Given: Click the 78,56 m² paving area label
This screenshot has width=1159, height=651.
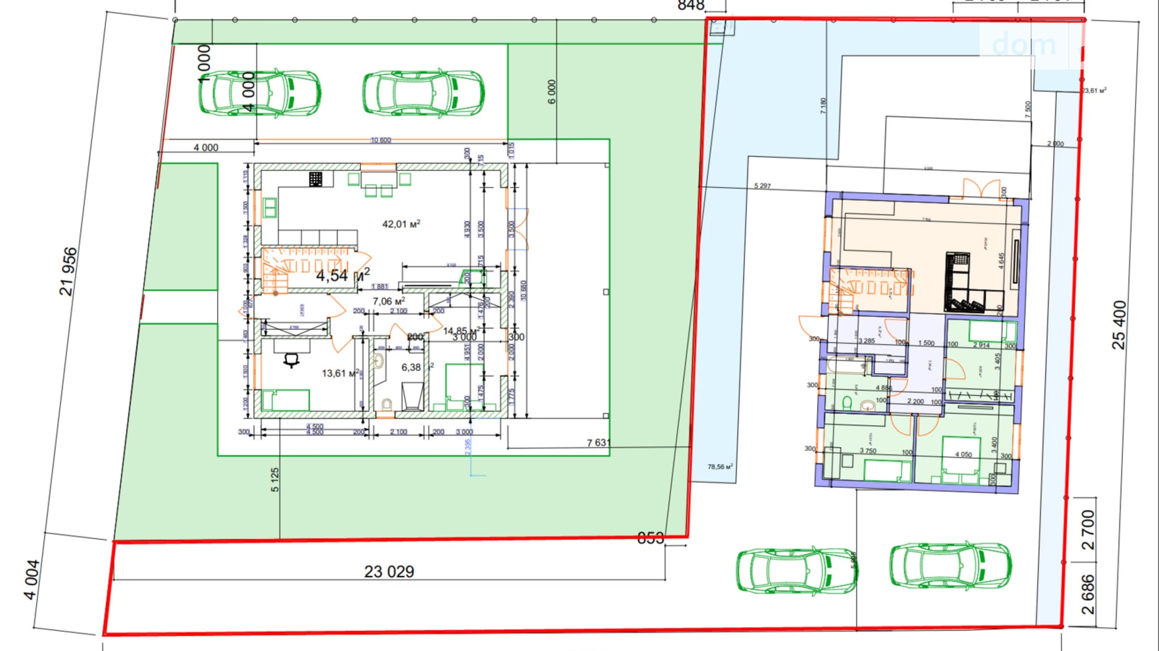Looking at the screenshot, I should 720,467.
